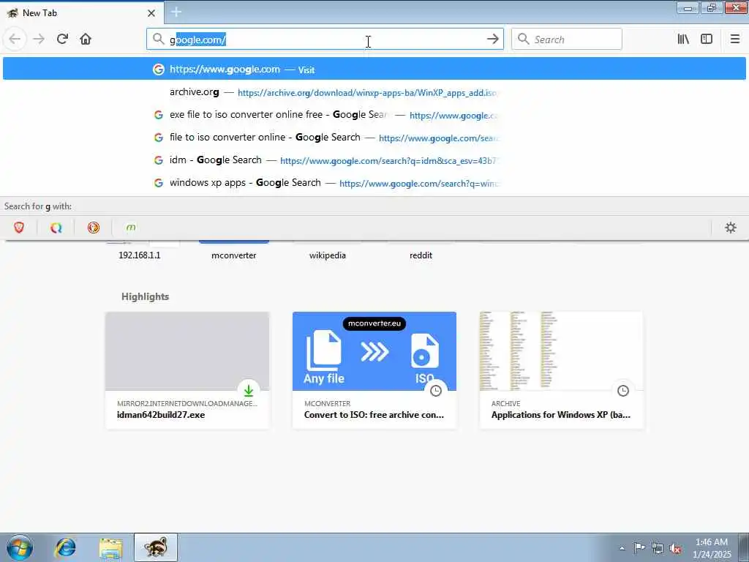The width and height of the screenshot is (749, 562).
Task: Show hidden tray icons arrow
Action: click(x=622, y=548)
